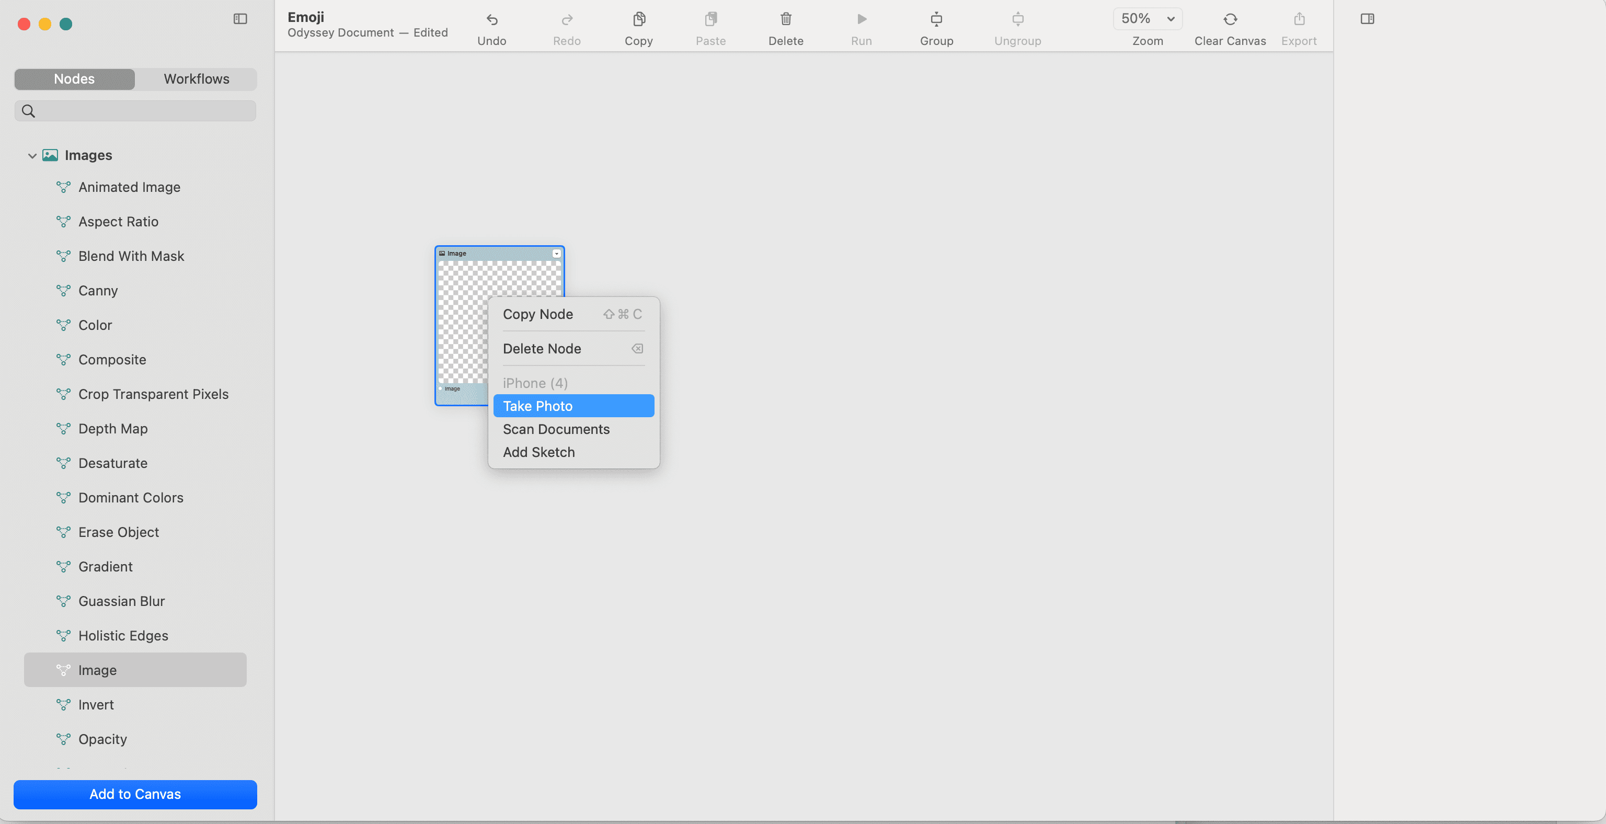
Task: Click the Undo icon in toolbar
Action: [x=491, y=19]
